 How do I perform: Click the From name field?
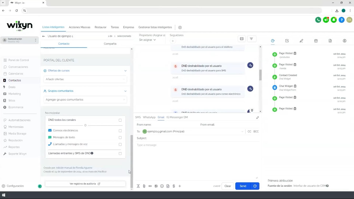pos(167,125)
